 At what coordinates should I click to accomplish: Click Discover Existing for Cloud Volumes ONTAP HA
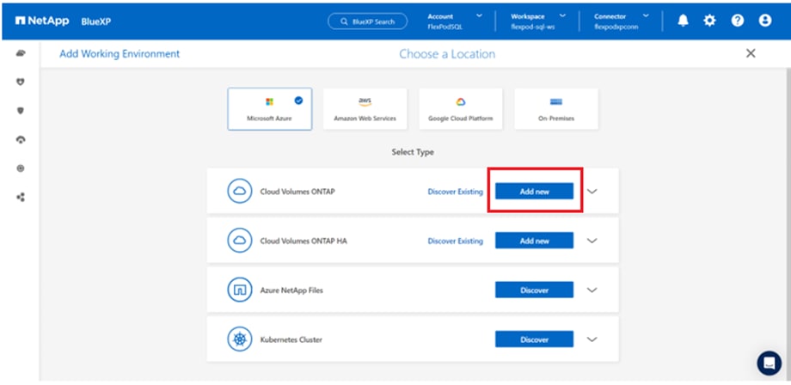[455, 241]
